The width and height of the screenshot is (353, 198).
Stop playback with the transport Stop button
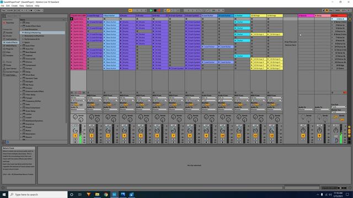[x=155, y=10]
